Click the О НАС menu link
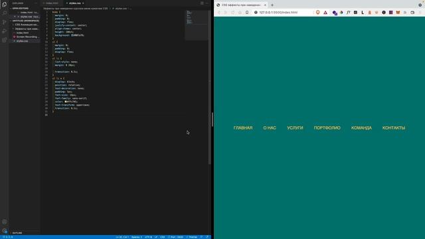This screenshot has height=239, width=425. tap(270, 128)
